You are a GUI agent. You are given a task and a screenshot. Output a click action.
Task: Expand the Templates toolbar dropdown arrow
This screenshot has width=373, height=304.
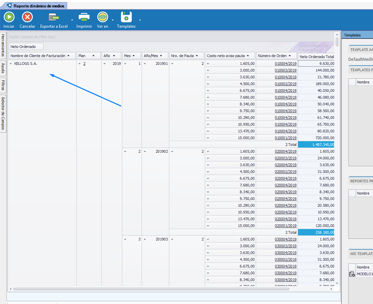pyautogui.click(x=140, y=20)
